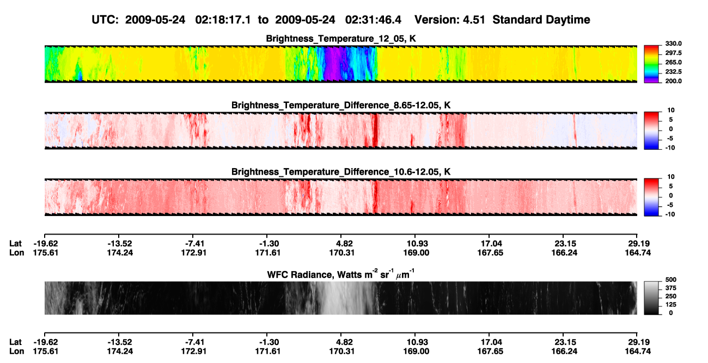
Task: Click the WFC Radiance panel title
Action: click(341, 274)
